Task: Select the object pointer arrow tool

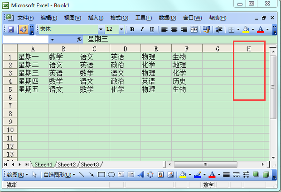Action: pos(34,174)
